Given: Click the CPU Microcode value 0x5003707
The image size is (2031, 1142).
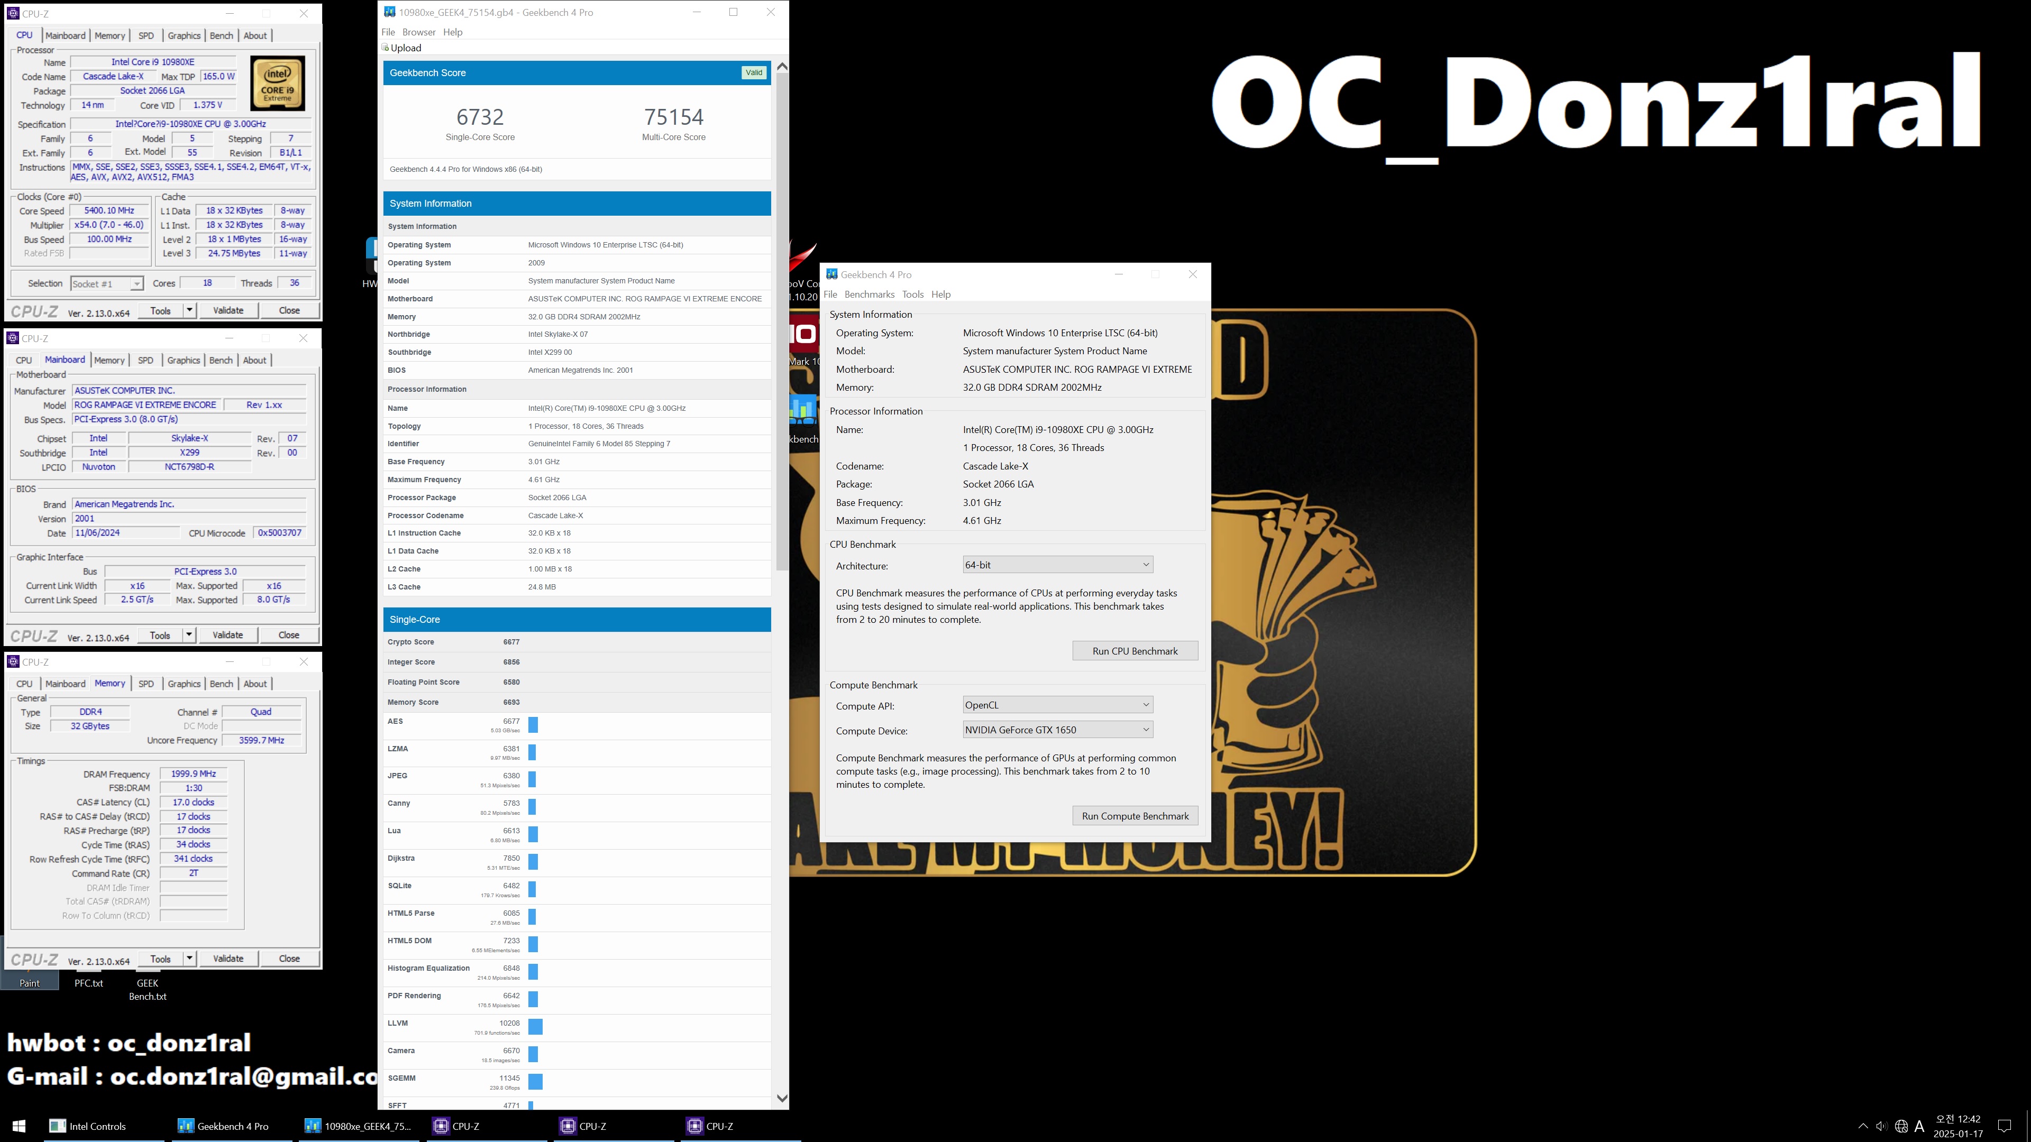Looking at the screenshot, I should coord(280,533).
